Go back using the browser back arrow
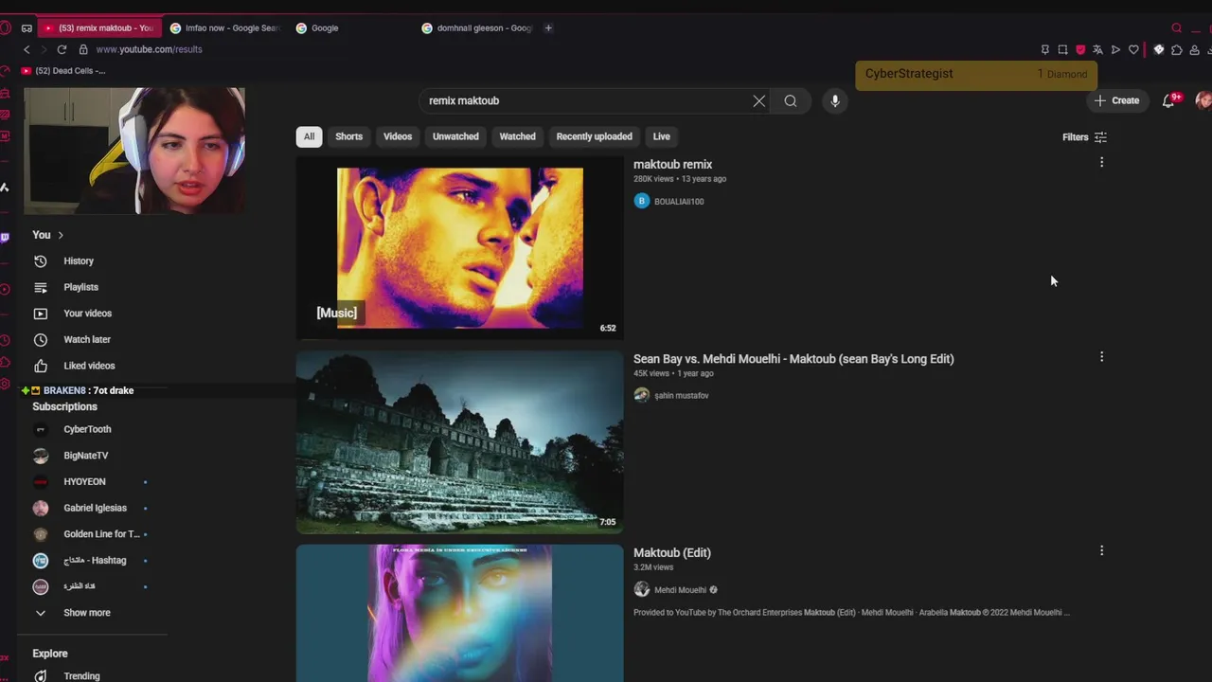 point(27,49)
